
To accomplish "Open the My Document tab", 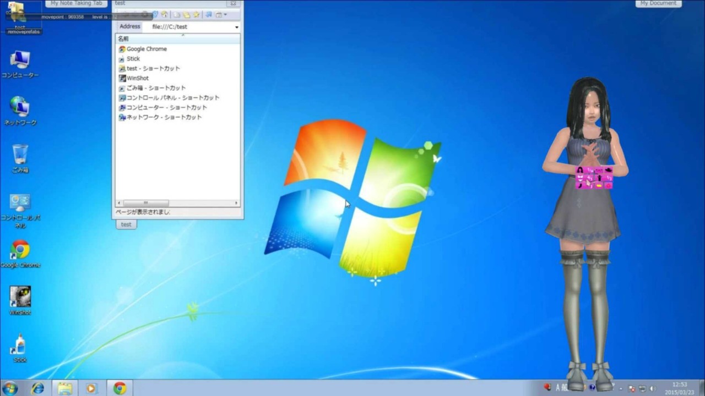I will coord(658,3).
